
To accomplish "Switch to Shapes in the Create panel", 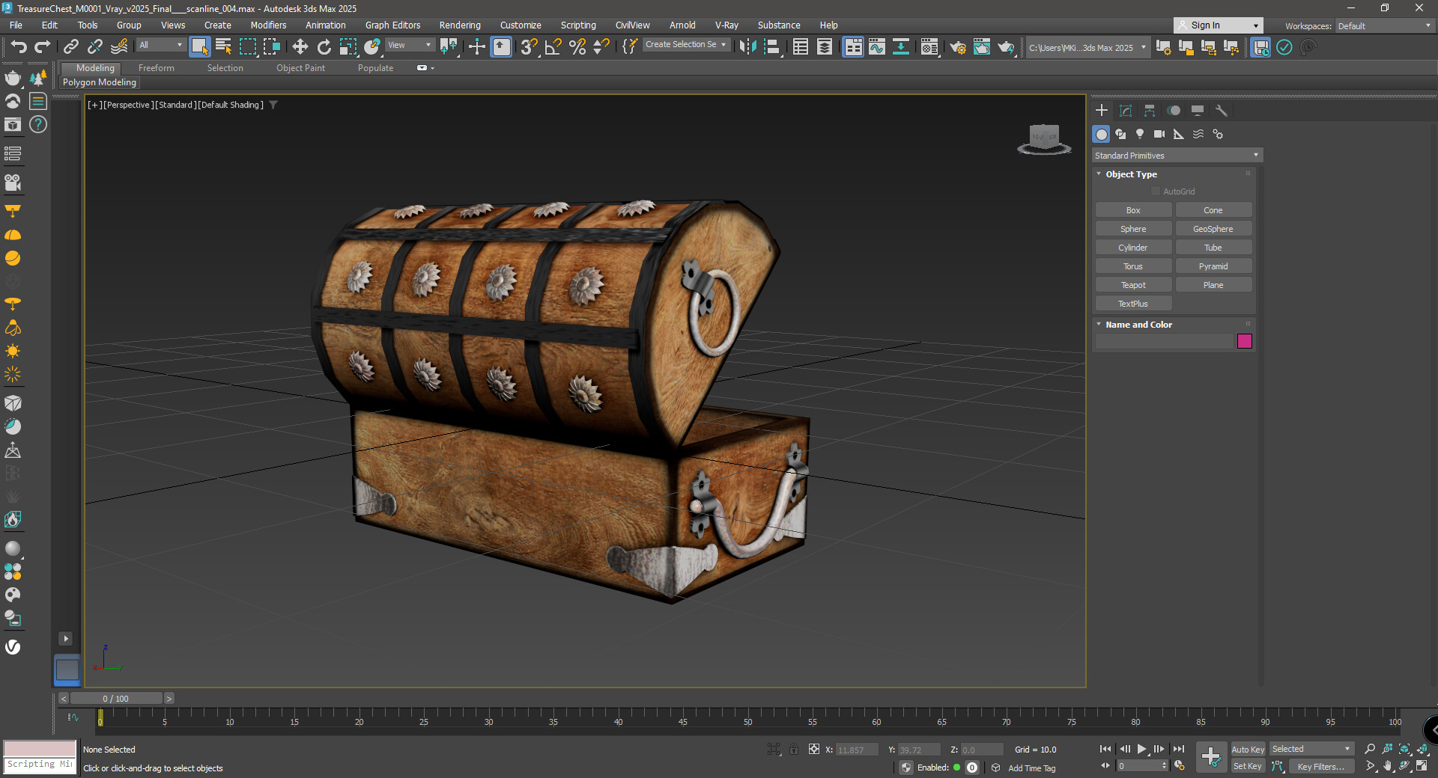I will point(1120,134).
